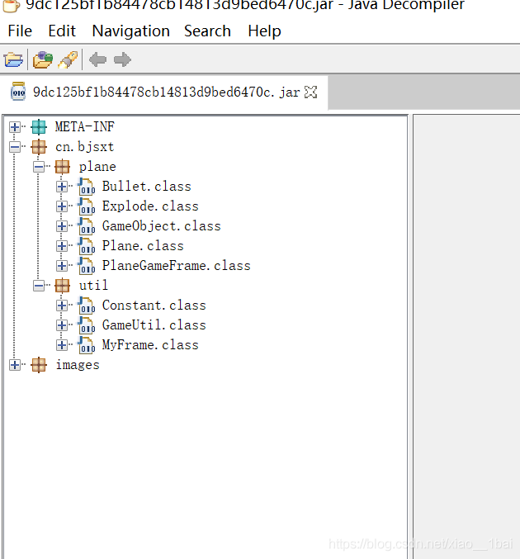Expand the PlaneGameFrame.class node
The width and height of the screenshot is (520, 559).
coord(62,266)
